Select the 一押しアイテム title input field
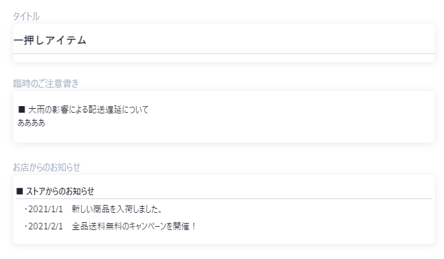This screenshot has width=444, height=259. [224, 40]
